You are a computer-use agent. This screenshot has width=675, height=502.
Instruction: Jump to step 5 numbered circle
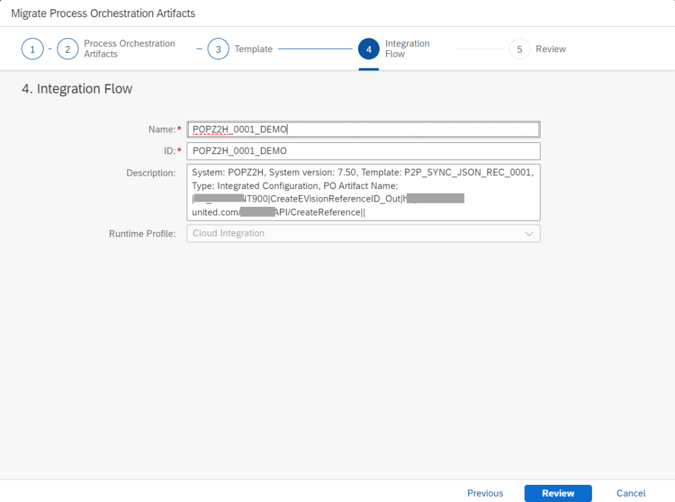519,49
